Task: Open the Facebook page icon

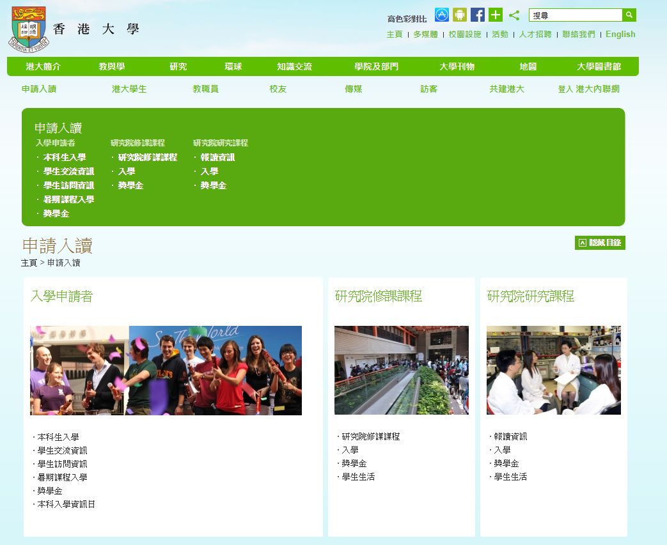Action: [477, 15]
